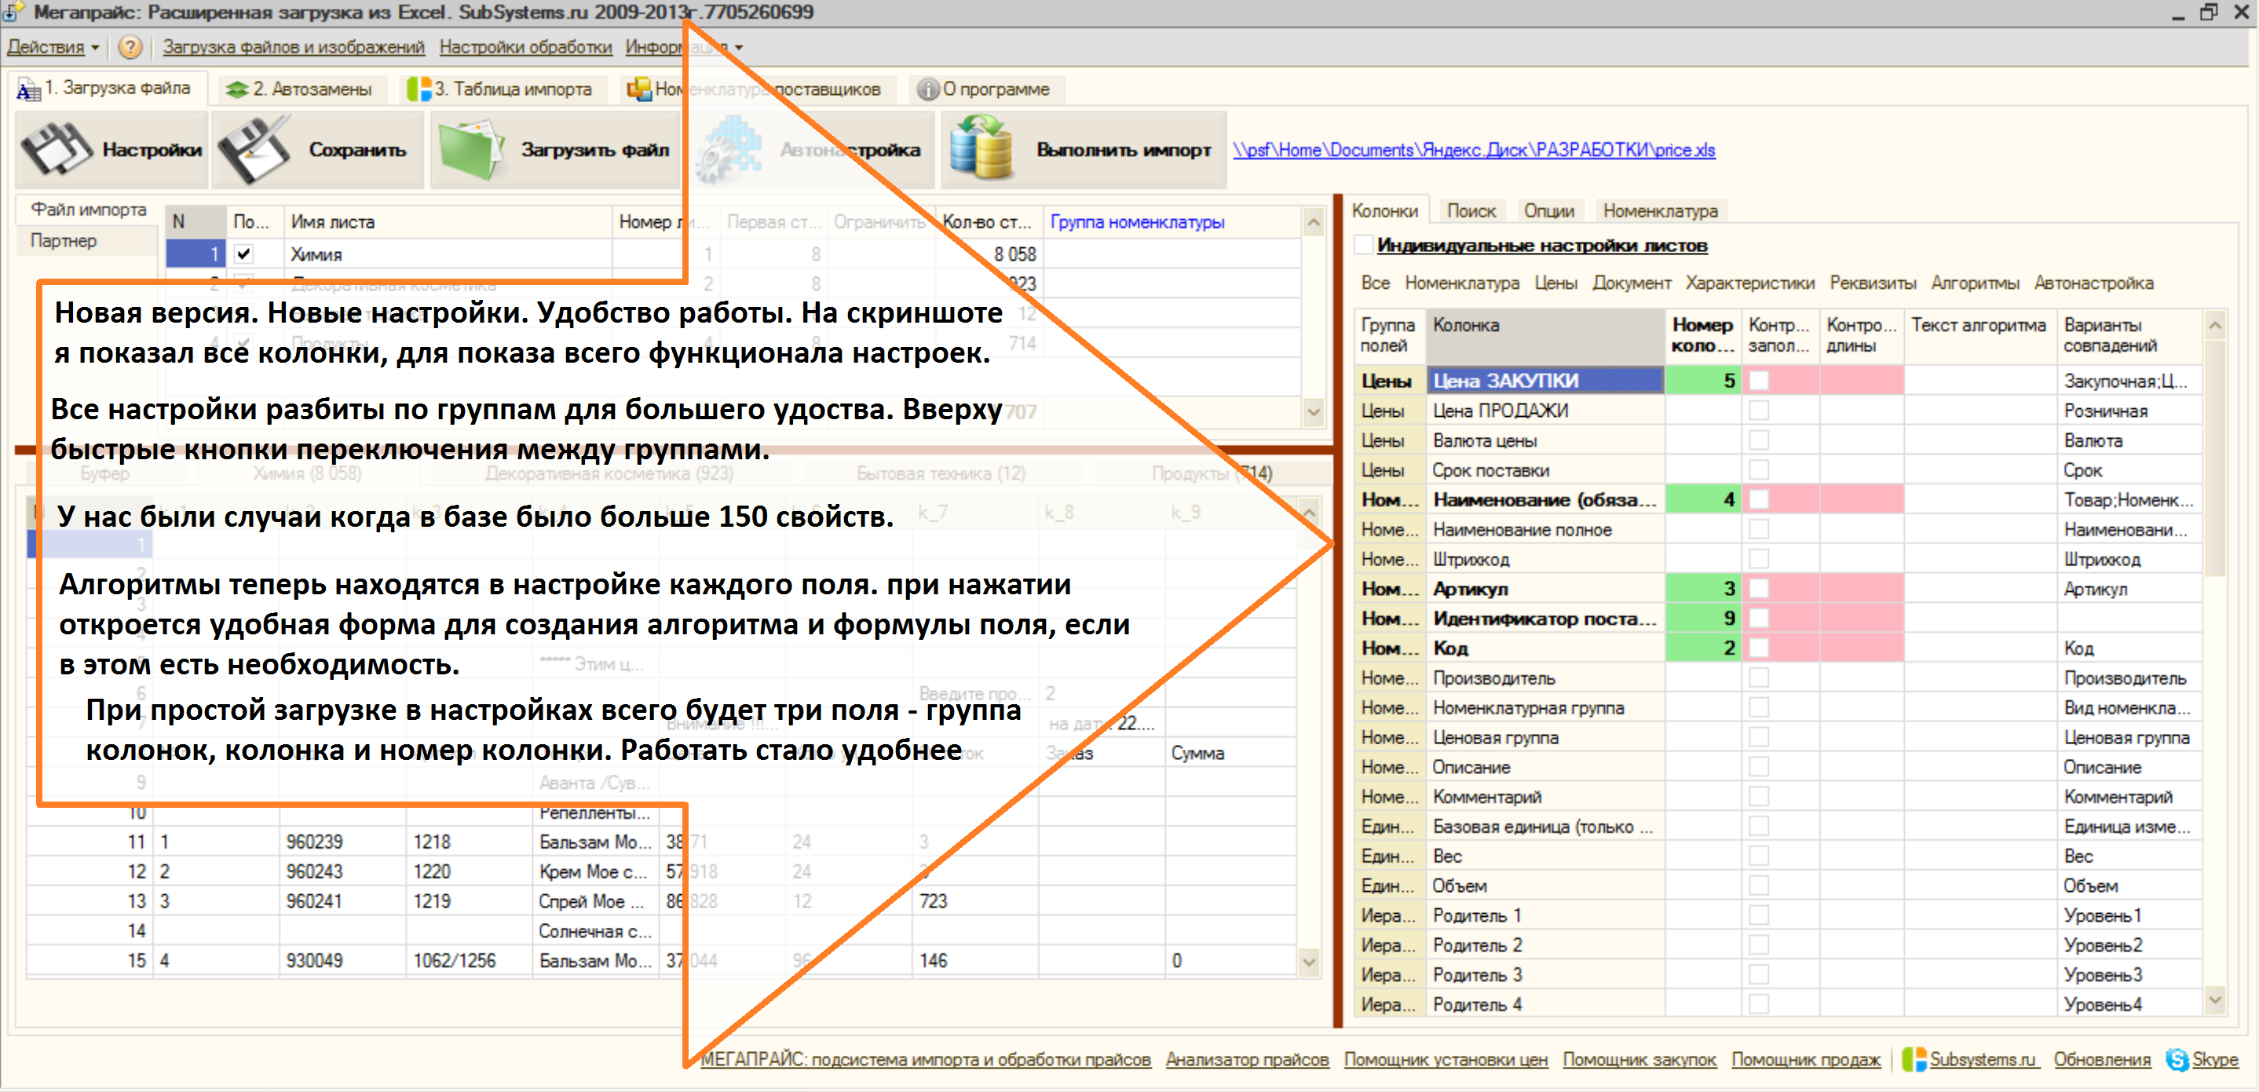Select the Продукты (714) sheet tab
The width and height of the screenshot is (2259, 1092).
pyautogui.click(x=1212, y=473)
